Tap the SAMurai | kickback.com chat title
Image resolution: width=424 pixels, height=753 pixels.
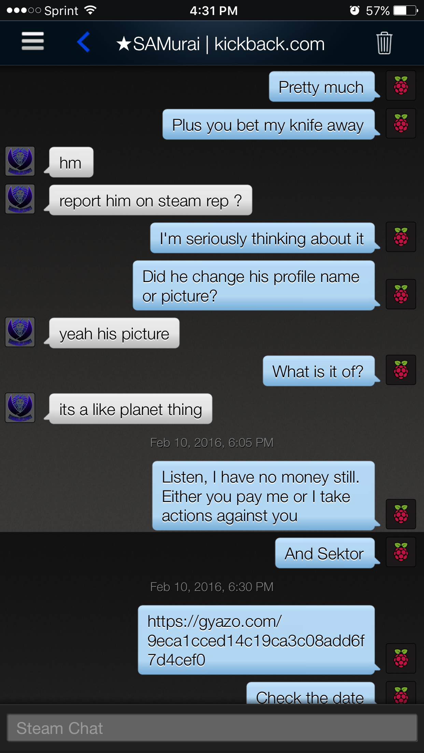[x=221, y=44]
